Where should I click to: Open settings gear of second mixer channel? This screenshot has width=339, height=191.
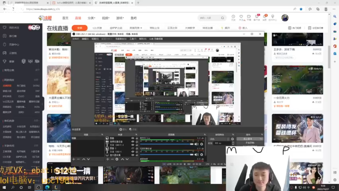coord(202,154)
